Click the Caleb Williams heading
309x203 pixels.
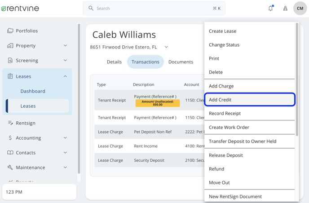(124, 35)
